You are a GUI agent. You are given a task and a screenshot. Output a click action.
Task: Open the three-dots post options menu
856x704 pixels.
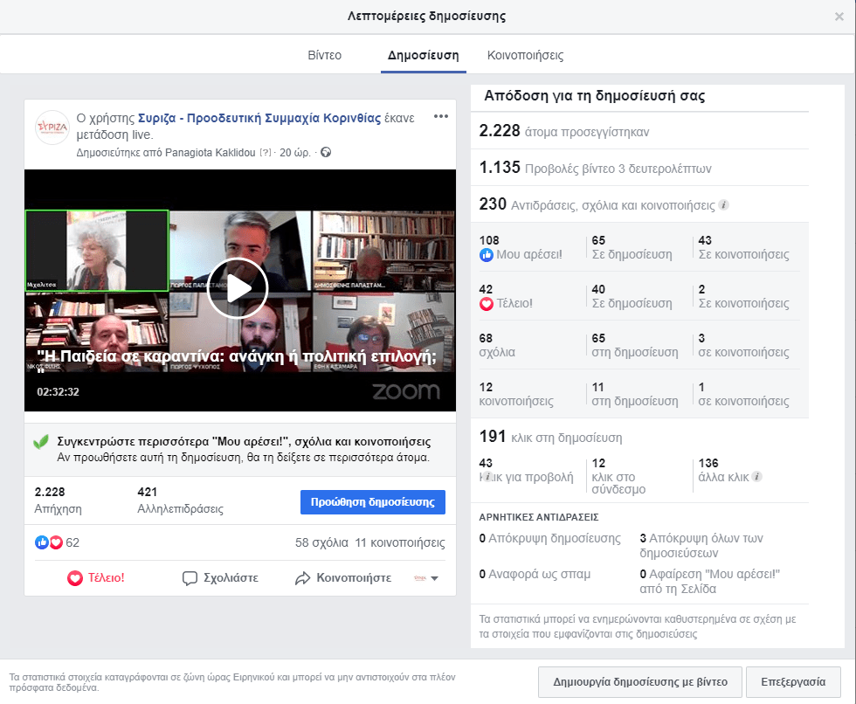pos(440,117)
